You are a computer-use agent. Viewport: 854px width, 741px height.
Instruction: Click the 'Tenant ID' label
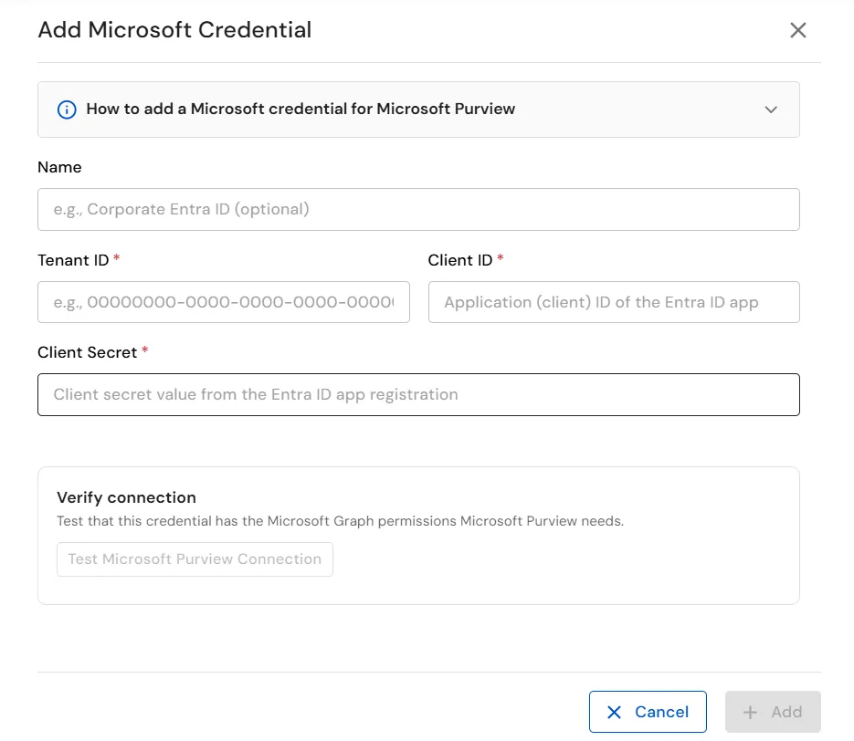(73, 260)
